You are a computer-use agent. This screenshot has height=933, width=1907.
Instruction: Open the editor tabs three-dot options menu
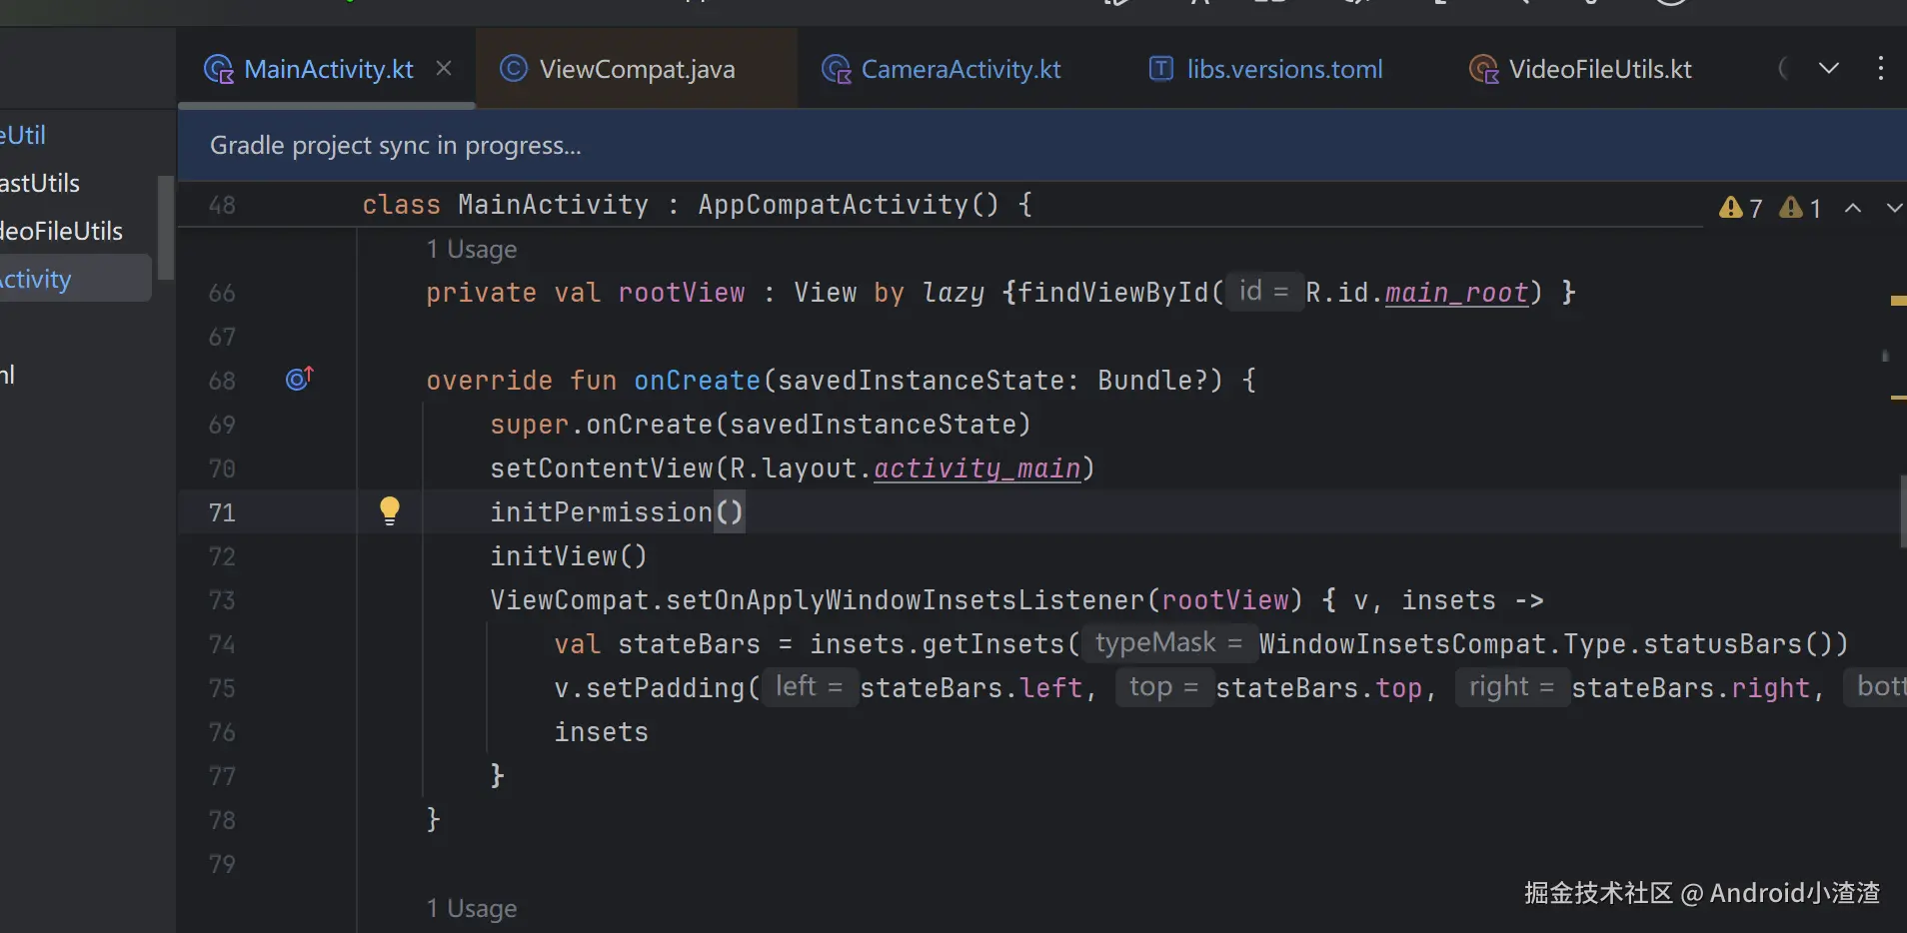coord(1880,68)
